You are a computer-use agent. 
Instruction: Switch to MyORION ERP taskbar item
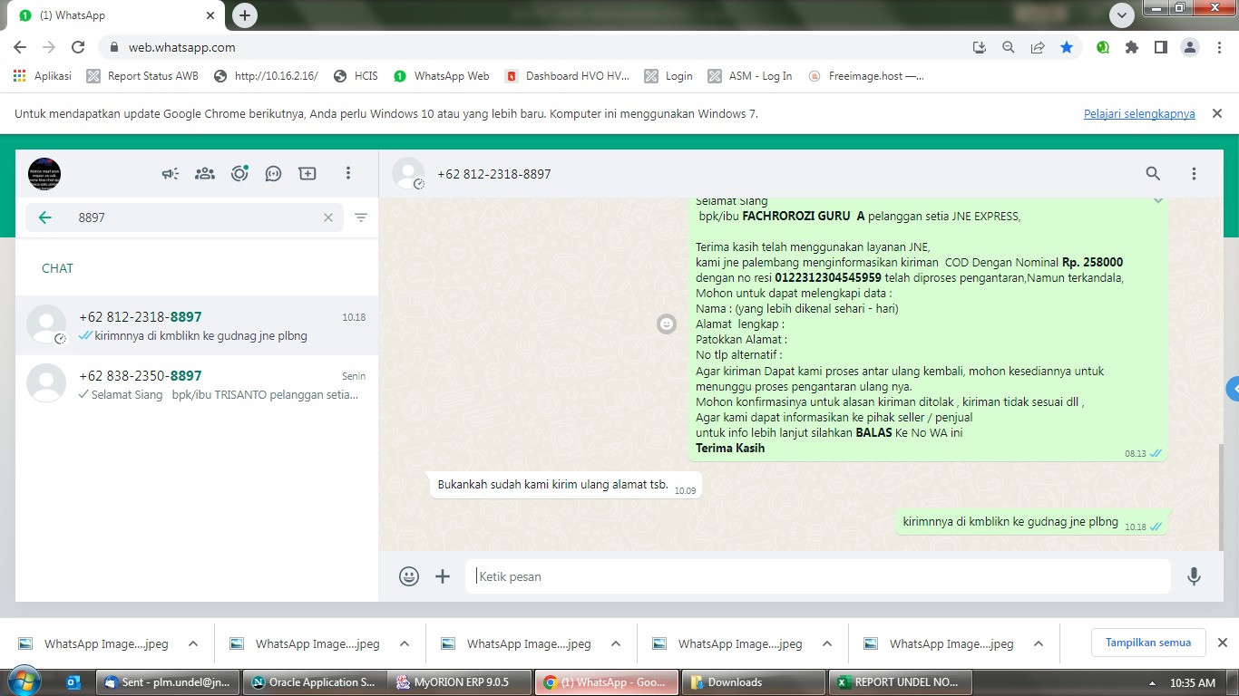tap(460, 682)
